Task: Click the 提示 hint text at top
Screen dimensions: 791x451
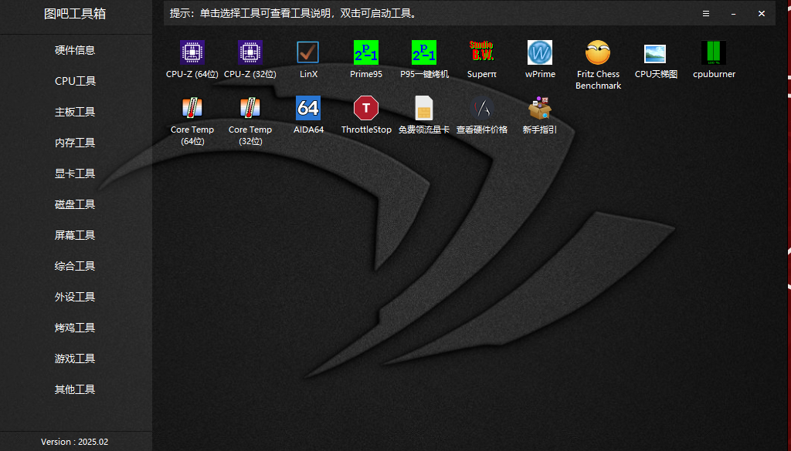Action: 294,14
